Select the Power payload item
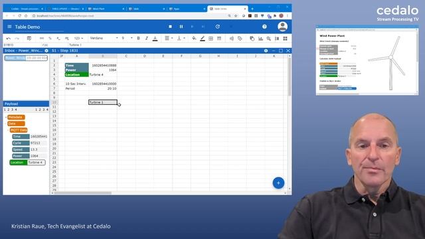The width and height of the screenshot is (425, 239). [x=30, y=156]
